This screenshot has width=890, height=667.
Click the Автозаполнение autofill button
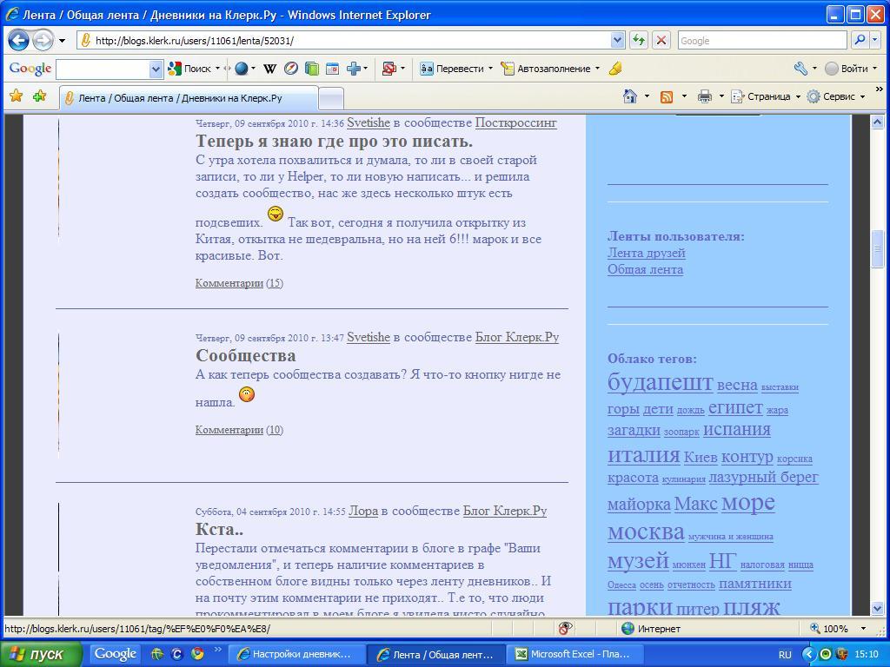coord(546,69)
